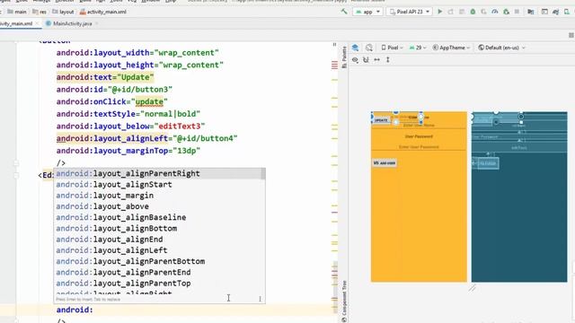Click the main breadcrumb folder

click(x=17, y=12)
